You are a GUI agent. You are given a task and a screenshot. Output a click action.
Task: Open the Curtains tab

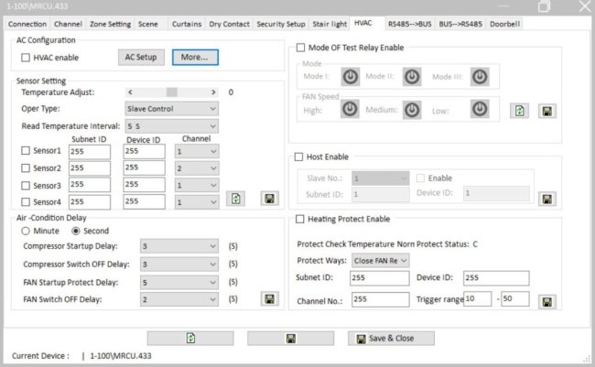pyautogui.click(x=185, y=23)
